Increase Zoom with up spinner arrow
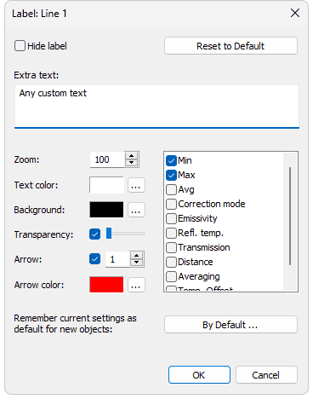Image resolution: width=313 pixels, height=399 pixels. click(131, 156)
